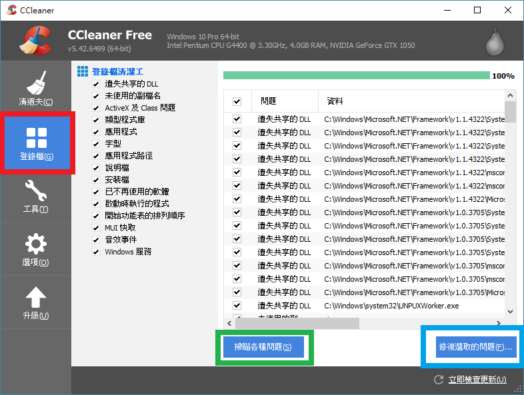Click the CCleaner title bar icon
Image resolution: width=524 pixels, height=395 pixels.
(11, 10)
